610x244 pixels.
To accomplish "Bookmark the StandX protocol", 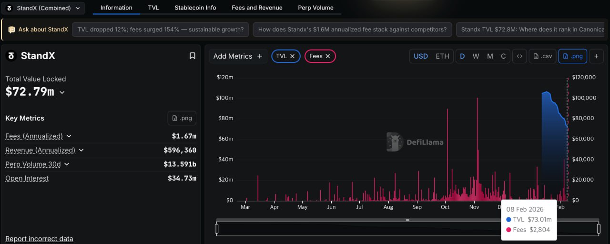I will [x=193, y=56].
